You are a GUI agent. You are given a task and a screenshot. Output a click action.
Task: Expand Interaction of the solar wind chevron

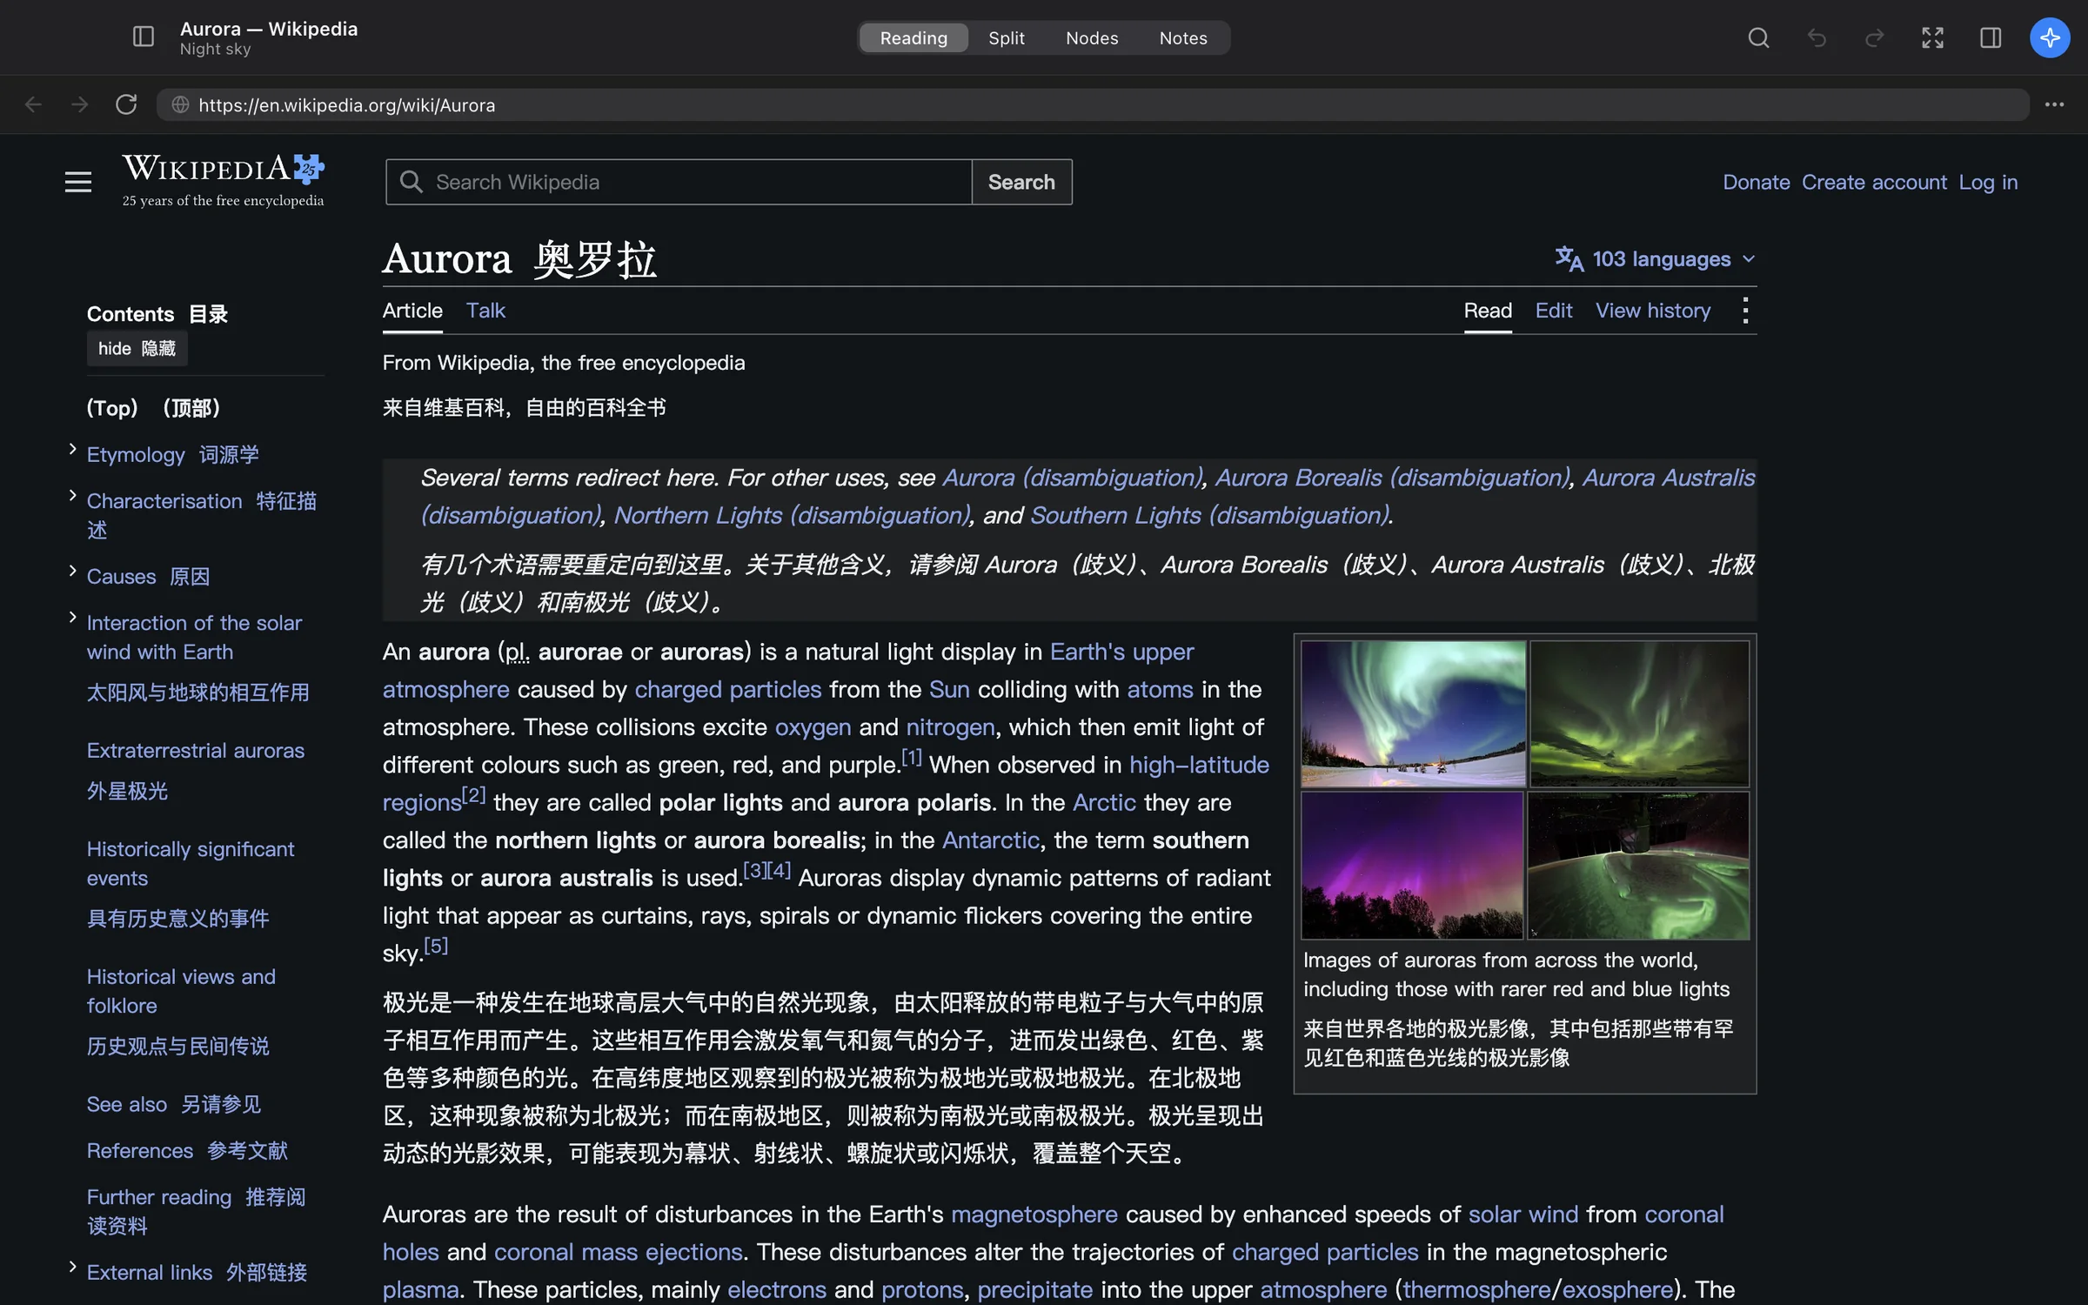[x=72, y=617]
